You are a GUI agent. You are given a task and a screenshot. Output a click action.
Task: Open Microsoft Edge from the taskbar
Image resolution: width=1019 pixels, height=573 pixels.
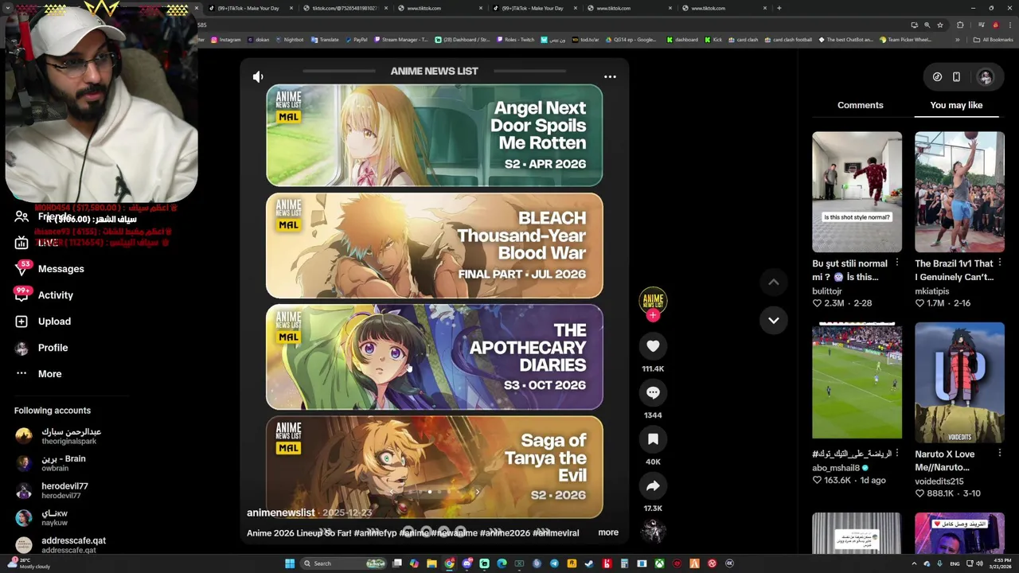pyautogui.click(x=502, y=563)
